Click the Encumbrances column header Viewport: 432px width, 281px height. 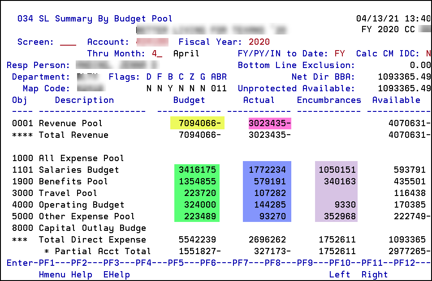click(x=329, y=100)
